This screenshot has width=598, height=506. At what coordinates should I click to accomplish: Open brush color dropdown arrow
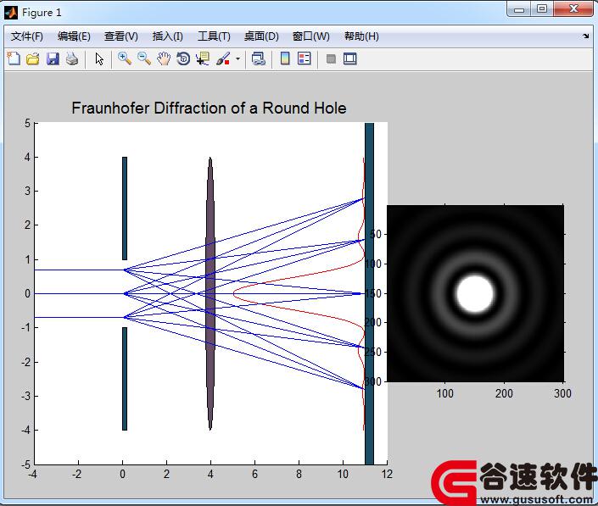238,58
